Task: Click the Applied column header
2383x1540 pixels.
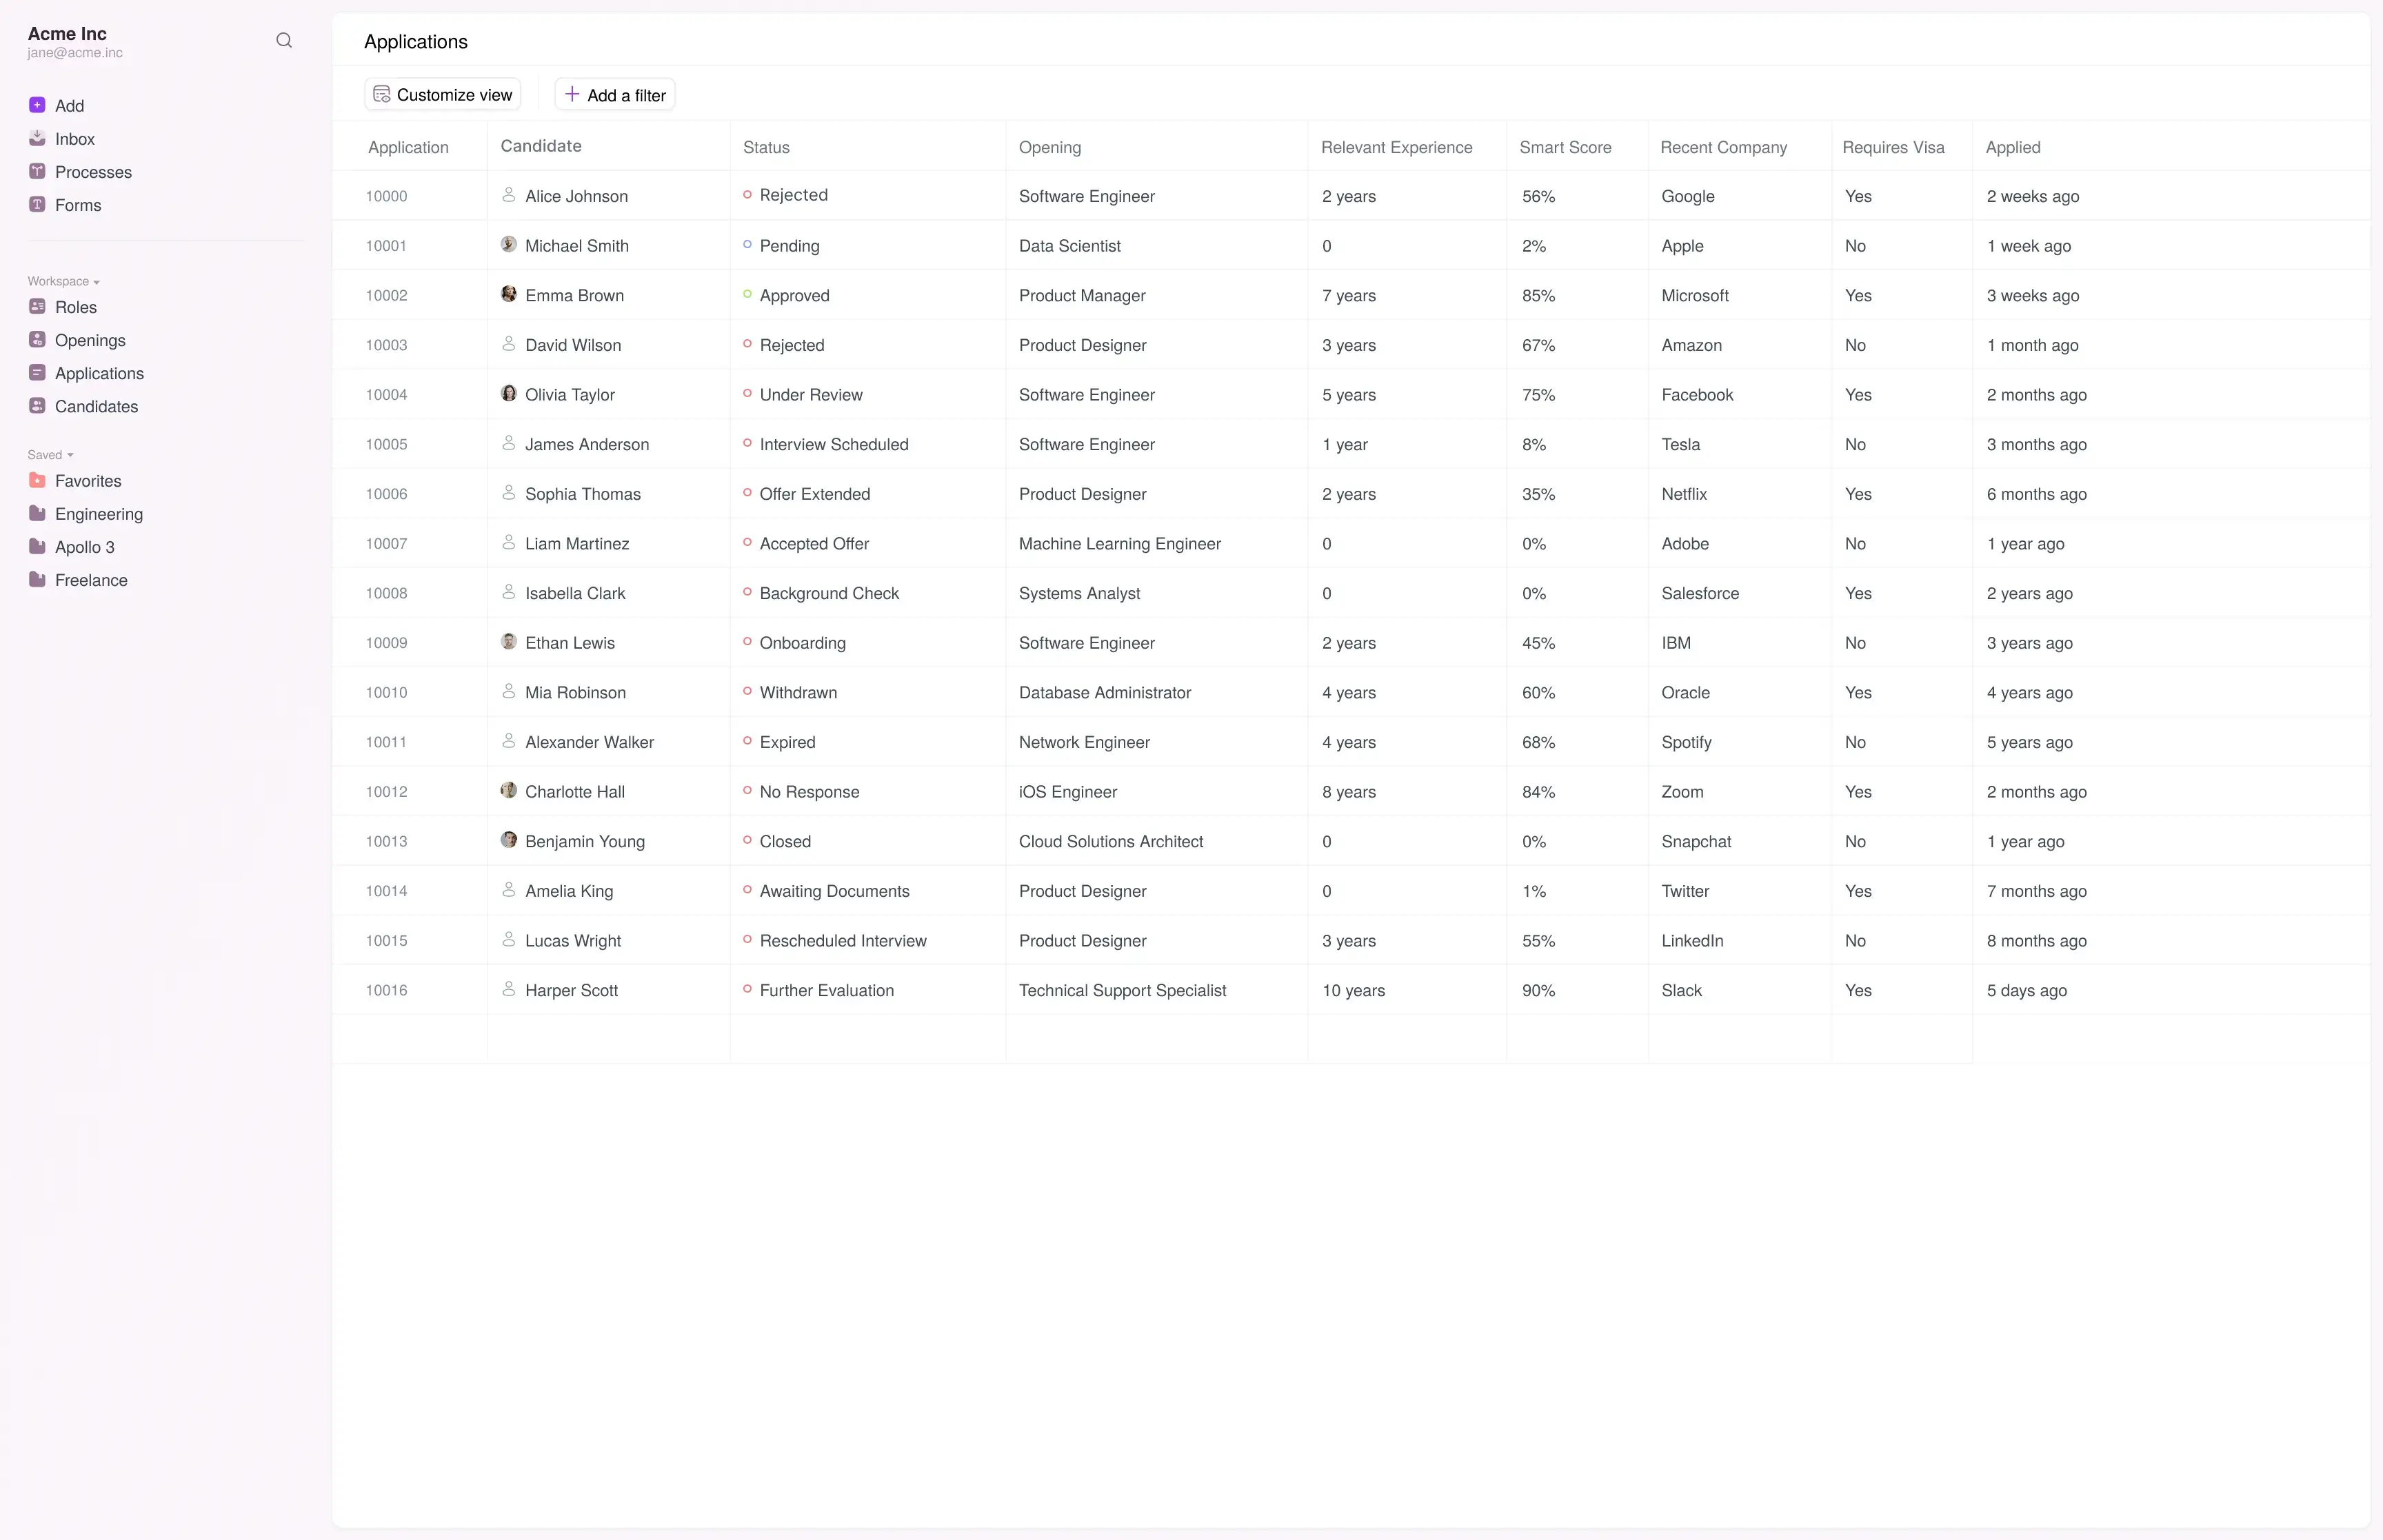Action: [x=2012, y=147]
